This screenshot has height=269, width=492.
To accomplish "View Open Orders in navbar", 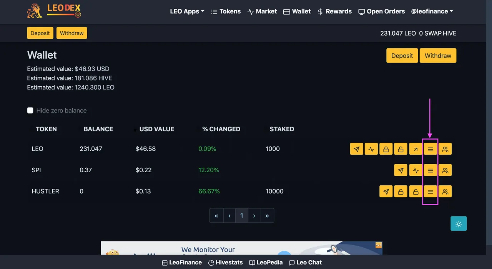I will pos(381,12).
